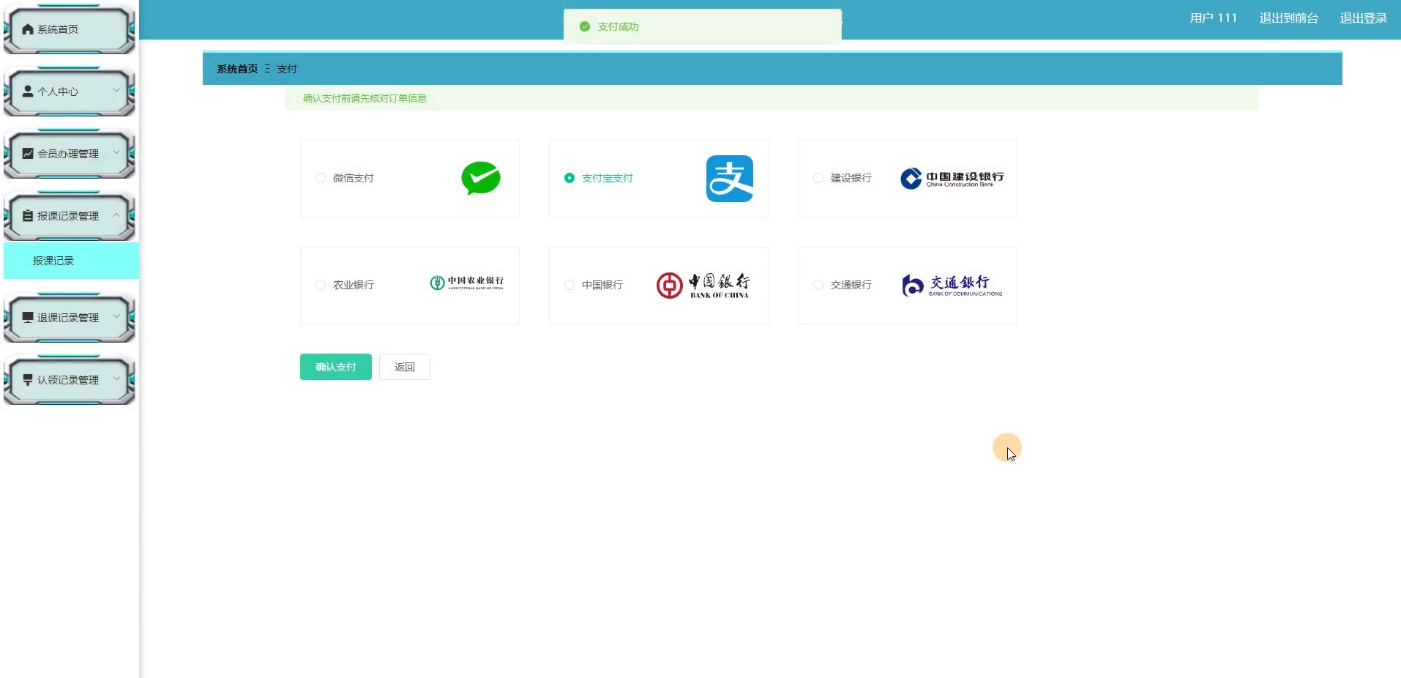Open the 个人中心 sidebar menu
The height and width of the screenshot is (678, 1401).
(70, 92)
